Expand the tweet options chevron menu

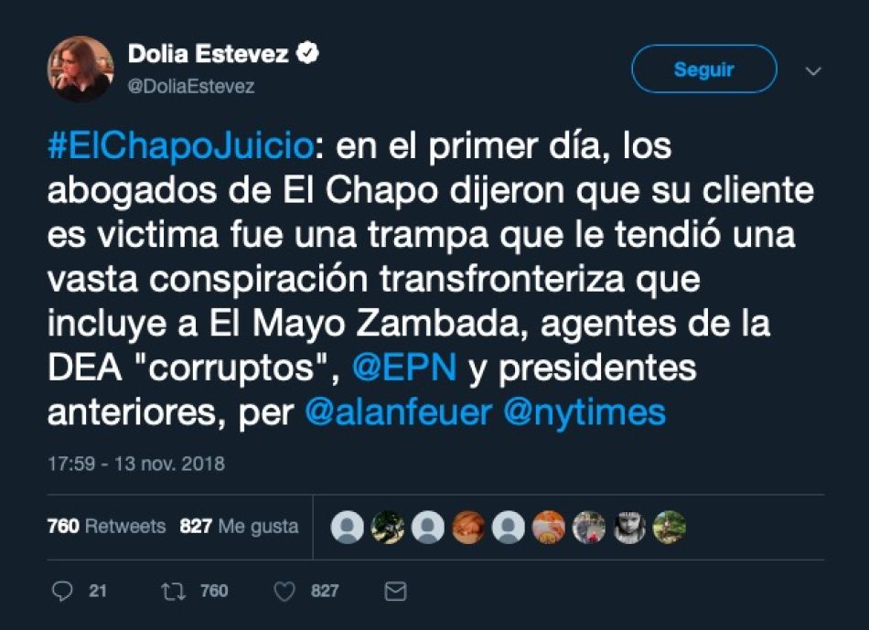tap(813, 71)
